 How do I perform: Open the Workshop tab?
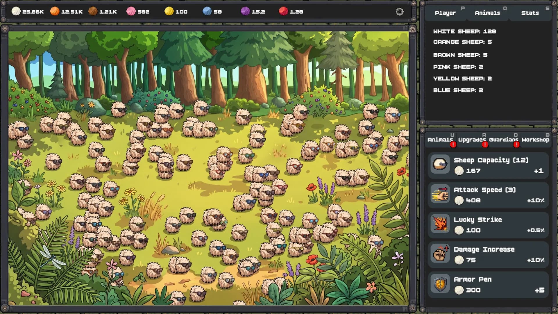point(535,140)
